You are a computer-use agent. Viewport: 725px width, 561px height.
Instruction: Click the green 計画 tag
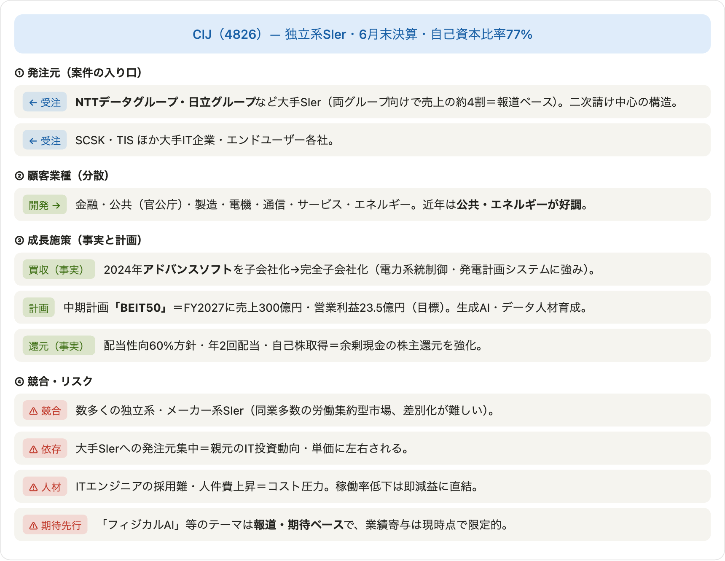(x=39, y=308)
